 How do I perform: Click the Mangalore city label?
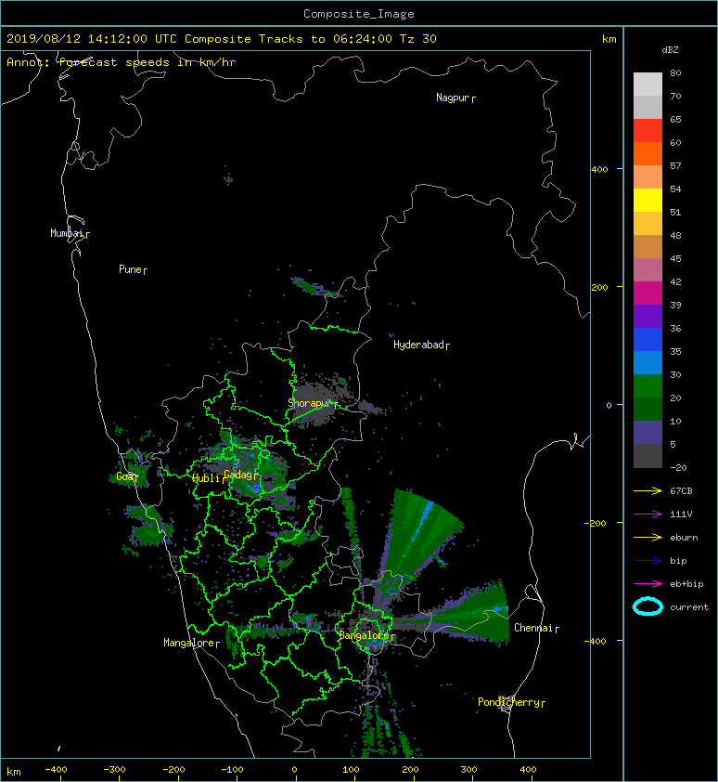point(189,643)
